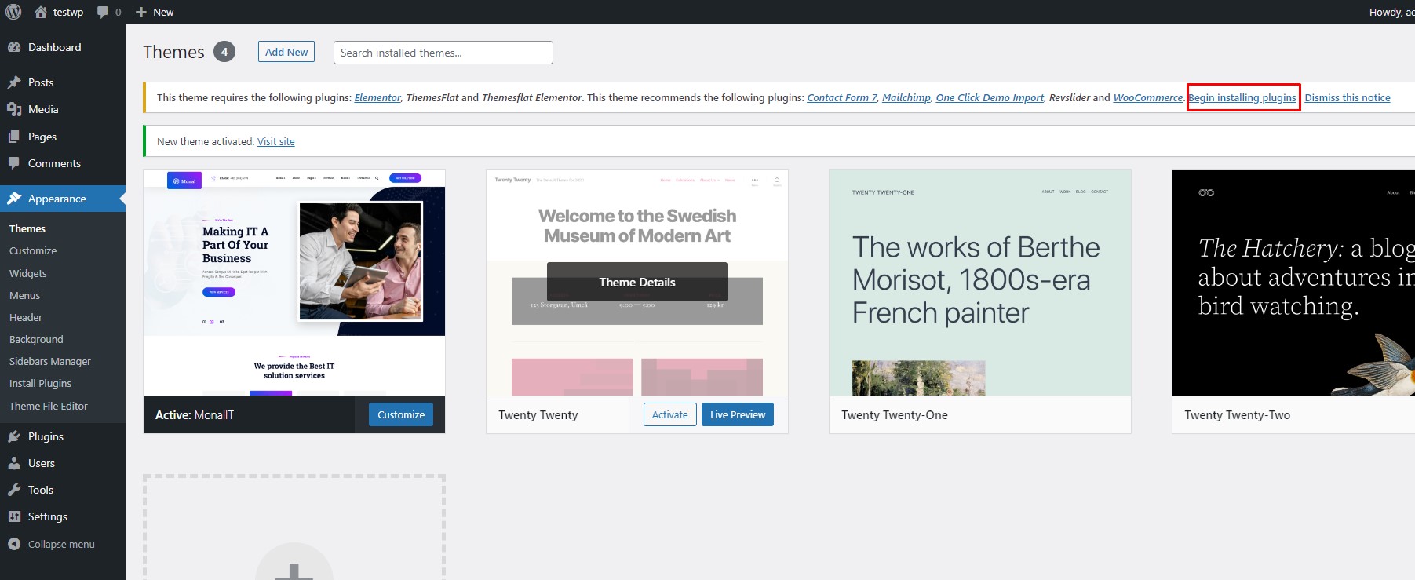Open Background submenu item

click(x=36, y=339)
